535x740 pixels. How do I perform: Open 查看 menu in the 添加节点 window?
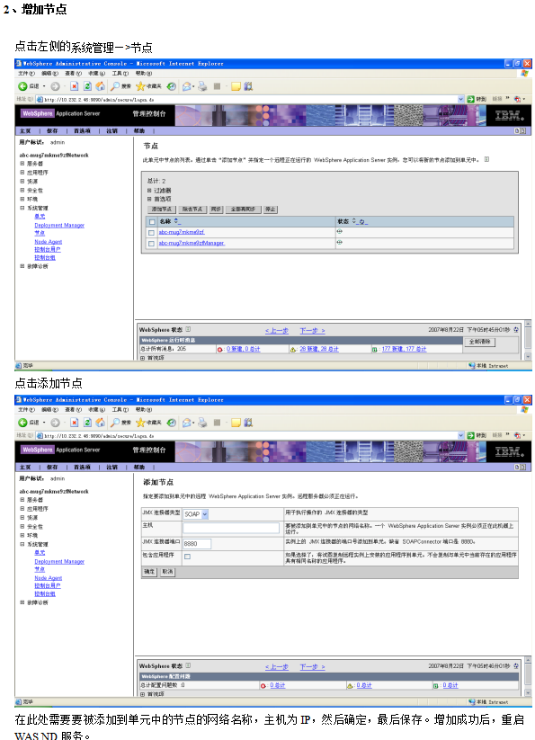(x=74, y=410)
